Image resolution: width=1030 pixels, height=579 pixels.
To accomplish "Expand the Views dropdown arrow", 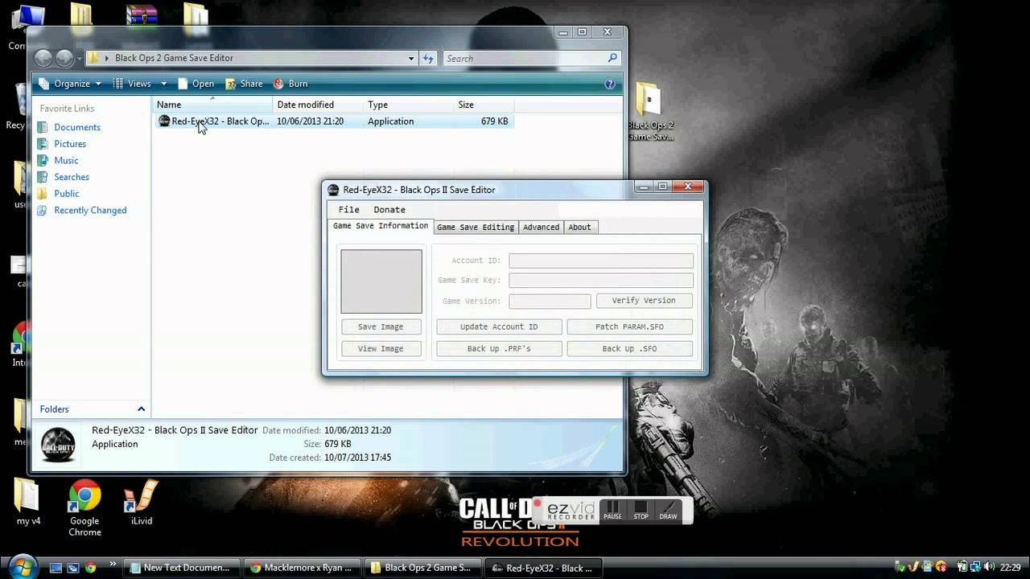I will (x=163, y=84).
